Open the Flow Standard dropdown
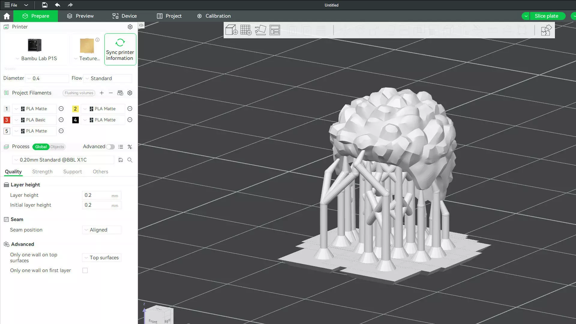The image size is (576, 324). pyautogui.click(x=108, y=78)
